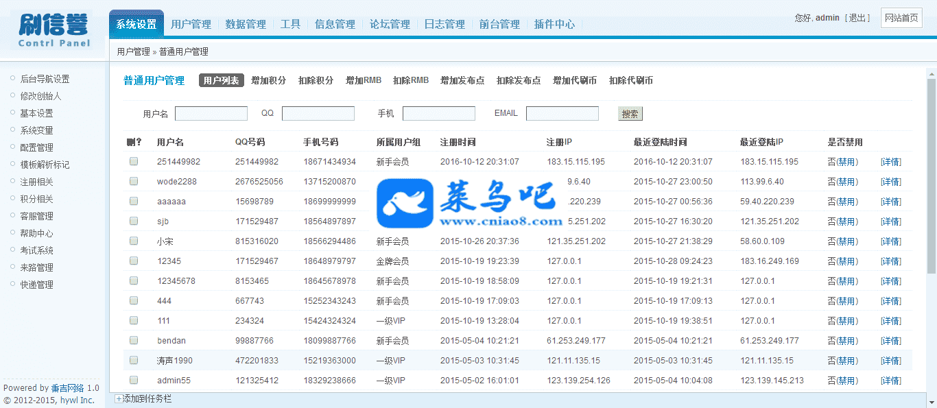Open the 用户管理 top navigation tab
This screenshot has height=408, width=937.
pyautogui.click(x=191, y=24)
